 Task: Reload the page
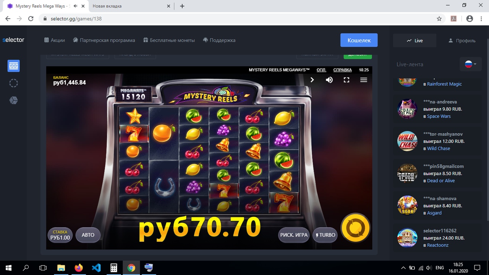pos(31,19)
